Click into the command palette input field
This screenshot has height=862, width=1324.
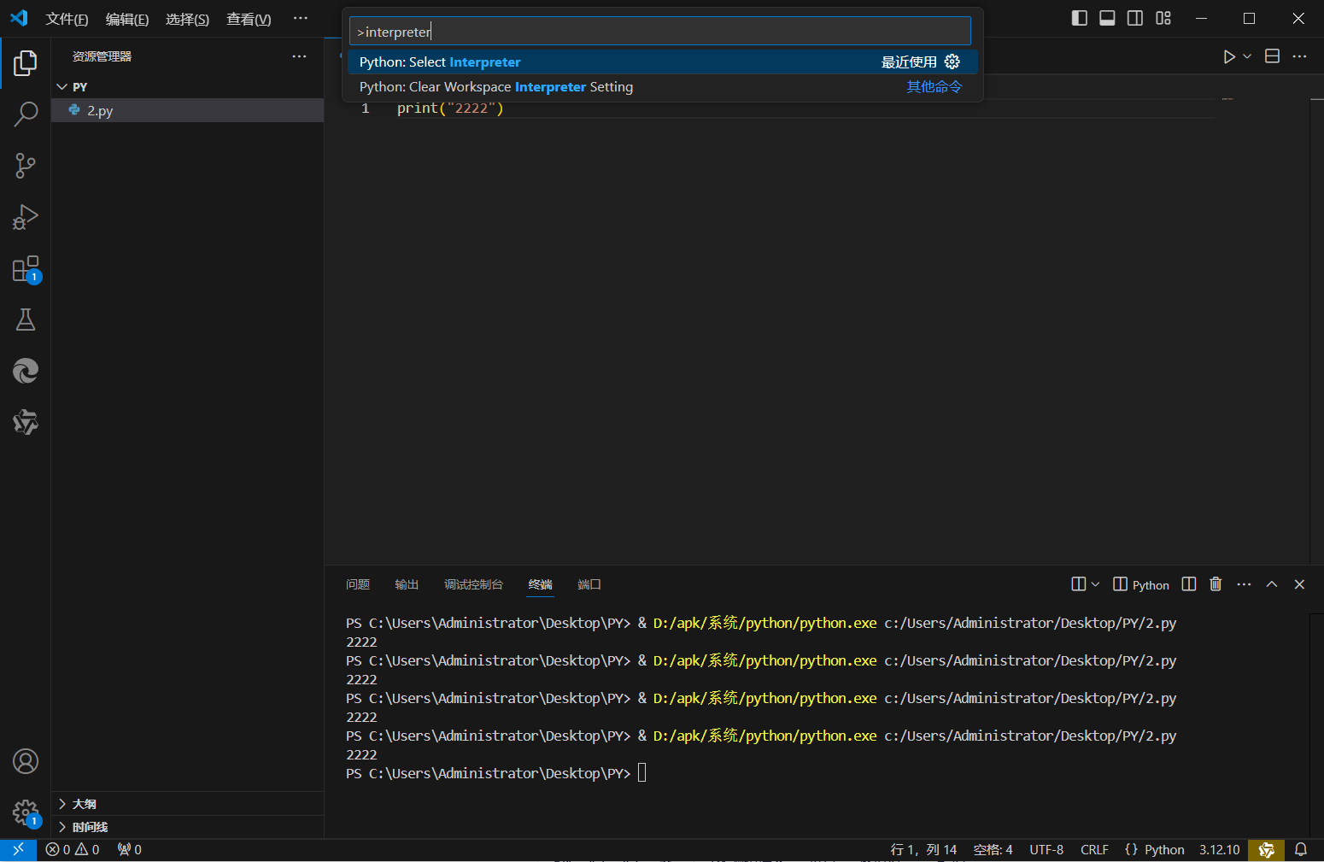click(659, 32)
